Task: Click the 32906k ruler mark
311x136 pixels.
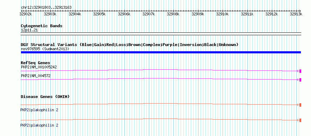Action: point(124,14)
